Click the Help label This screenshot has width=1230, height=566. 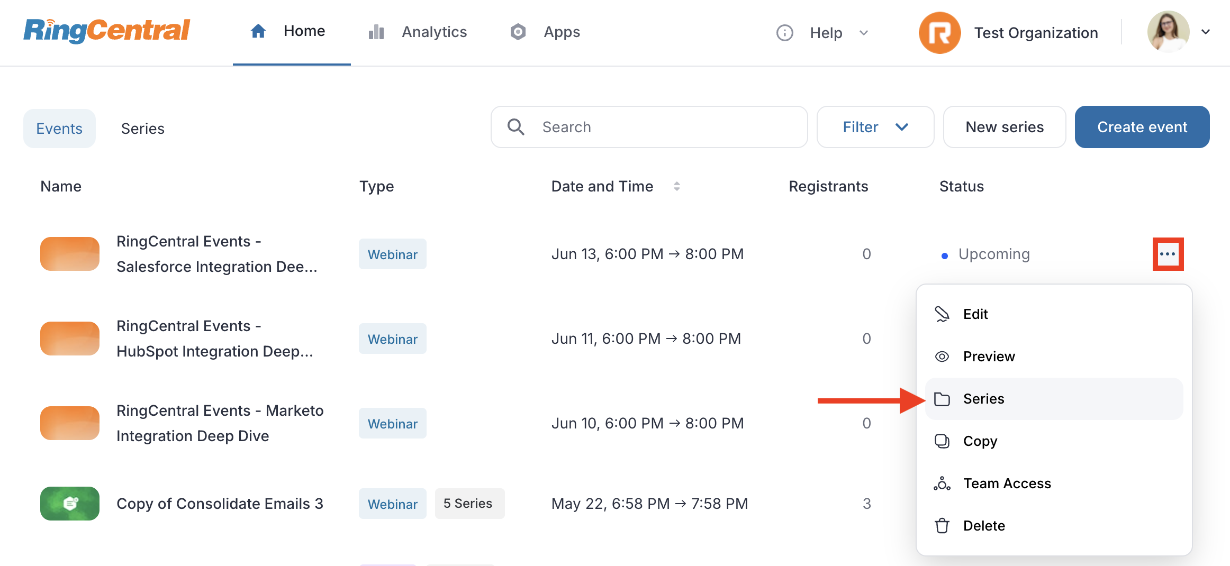click(x=826, y=33)
